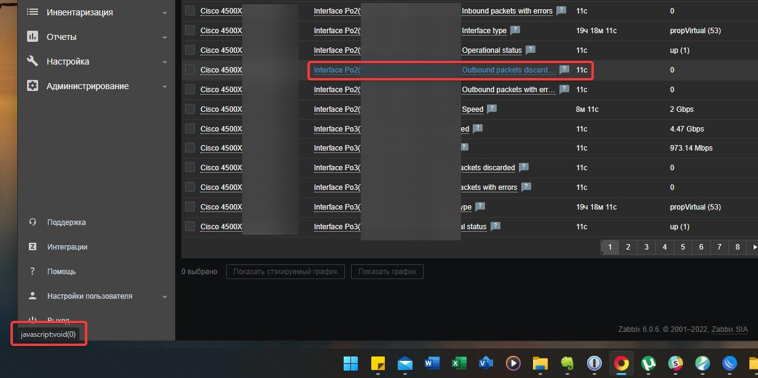Click help icon in Po3 propVirtual (53) row
This screenshot has height=378, width=758.
coord(480,207)
